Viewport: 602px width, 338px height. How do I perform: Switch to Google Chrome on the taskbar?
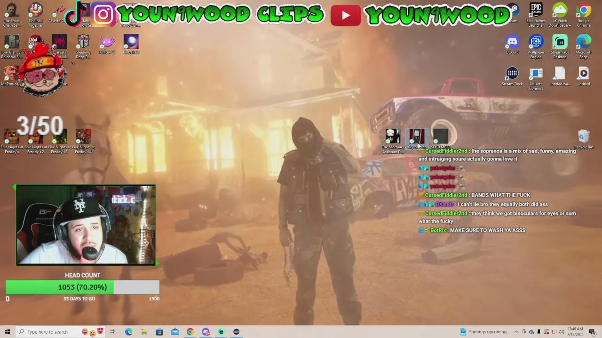tap(190, 332)
